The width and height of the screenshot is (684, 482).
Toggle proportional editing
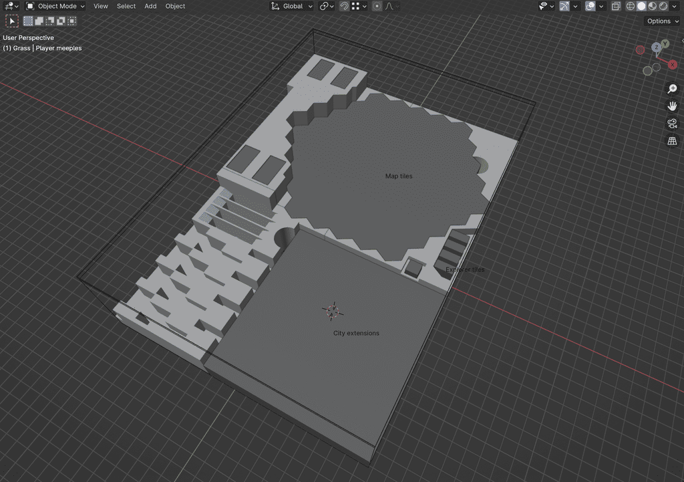point(377,6)
